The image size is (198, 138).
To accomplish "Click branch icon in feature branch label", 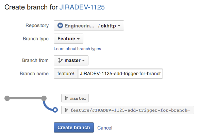I will tap(66, 110).
